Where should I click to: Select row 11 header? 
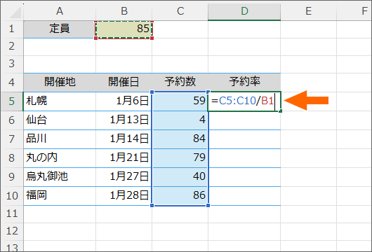tap(12, 214)
